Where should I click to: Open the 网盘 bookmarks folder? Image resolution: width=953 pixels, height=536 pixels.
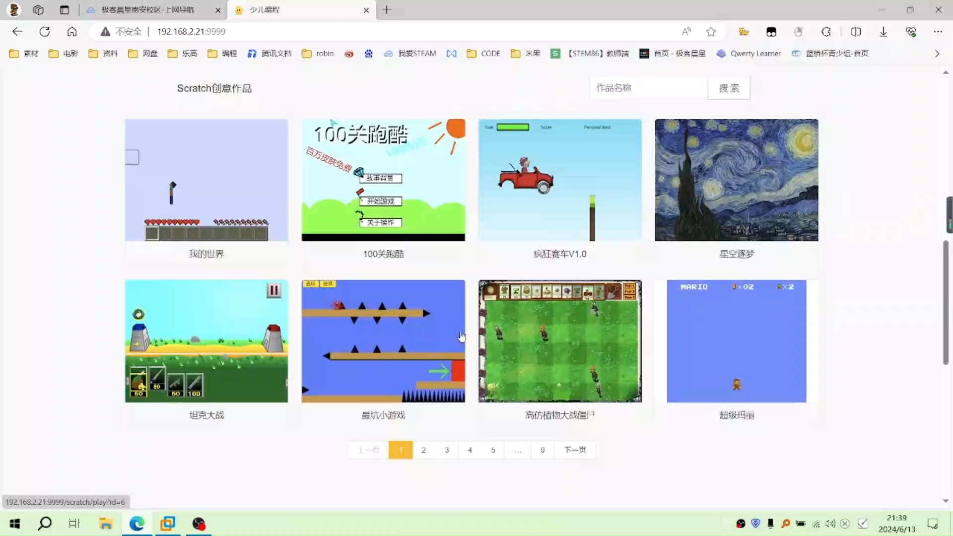point(143,54)
